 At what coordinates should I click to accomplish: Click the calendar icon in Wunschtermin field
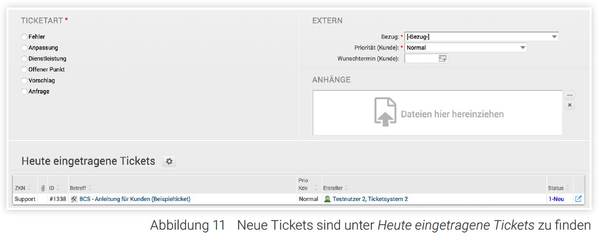click(x=442, y=59)
